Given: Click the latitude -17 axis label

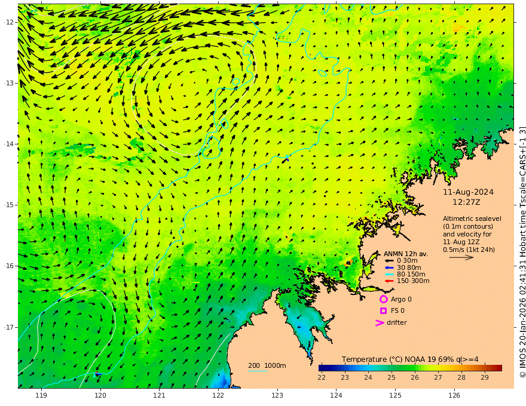Looking at the screenshot, I should [x=9, y=327].
